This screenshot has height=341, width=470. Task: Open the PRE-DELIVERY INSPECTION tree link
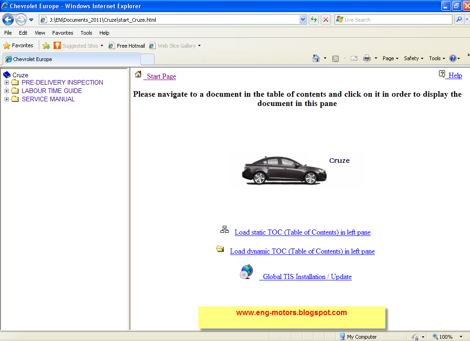62,82
